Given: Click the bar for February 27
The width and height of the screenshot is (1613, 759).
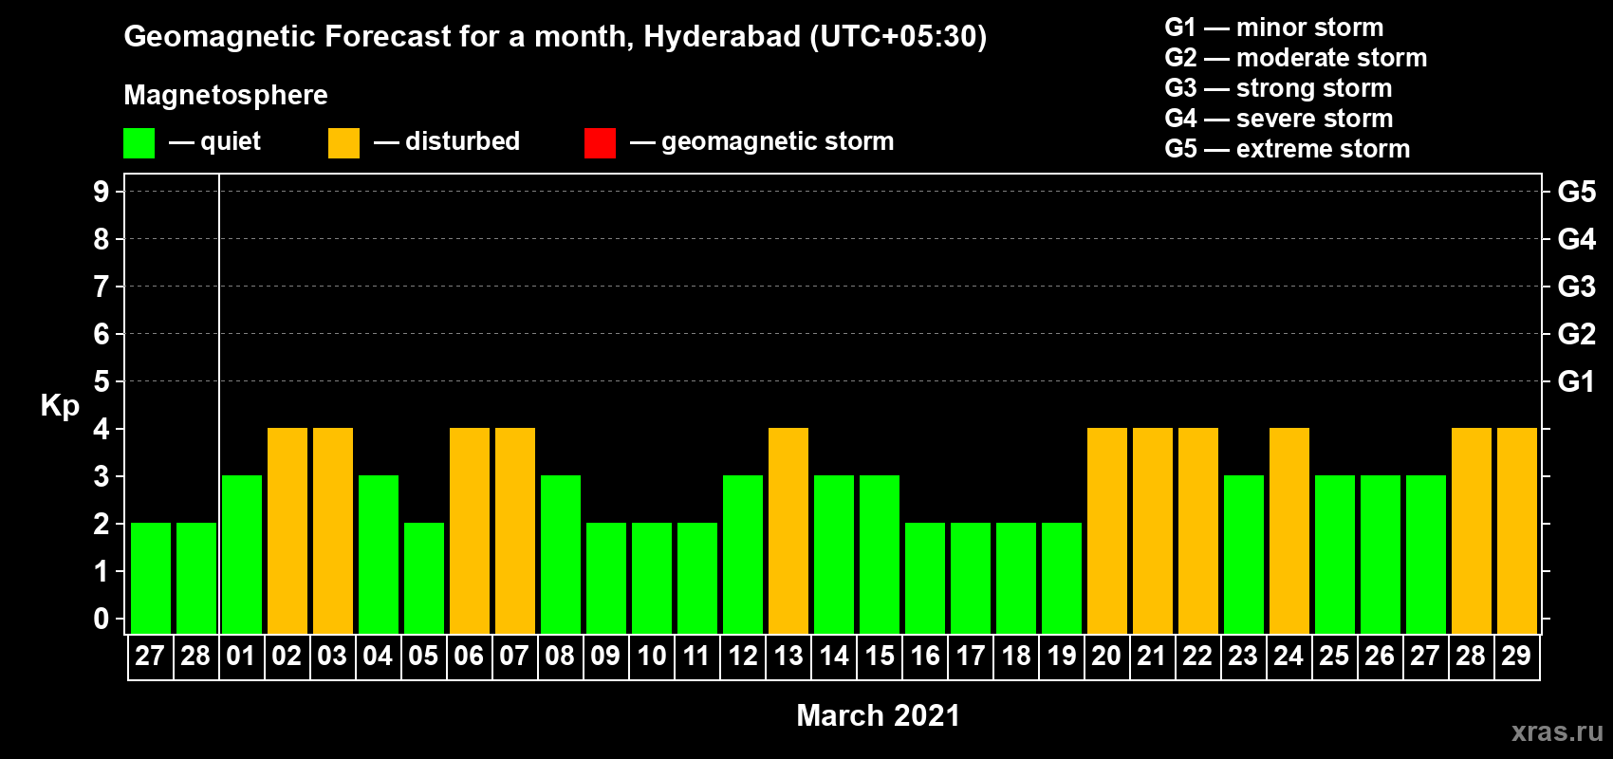Looking at the screenshot, I should coord(151,578).
